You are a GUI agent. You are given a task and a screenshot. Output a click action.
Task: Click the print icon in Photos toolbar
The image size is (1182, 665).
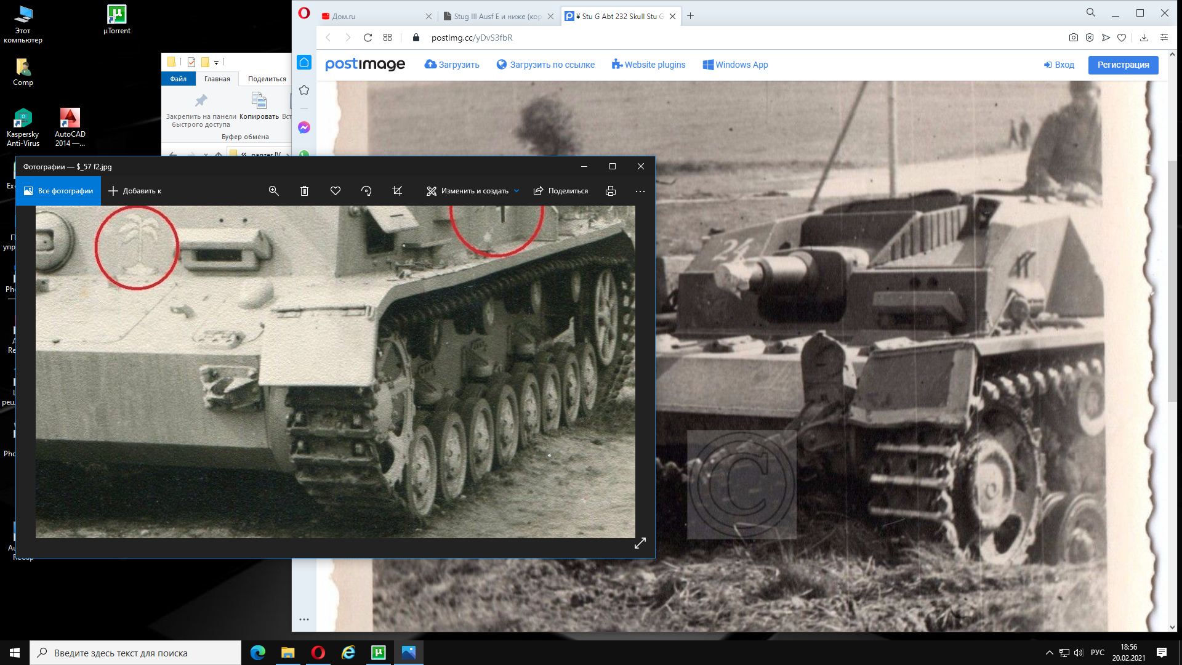click(611, 191)
